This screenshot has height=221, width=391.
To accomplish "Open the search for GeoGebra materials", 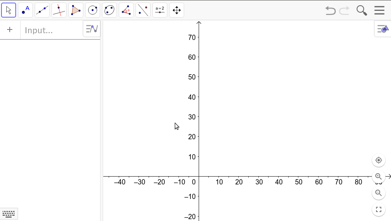I will (361, 10).
